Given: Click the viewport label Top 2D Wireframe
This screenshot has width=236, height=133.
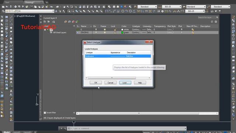Looking at the screenshot, I should pyautogui.click(x=25, y=16).
